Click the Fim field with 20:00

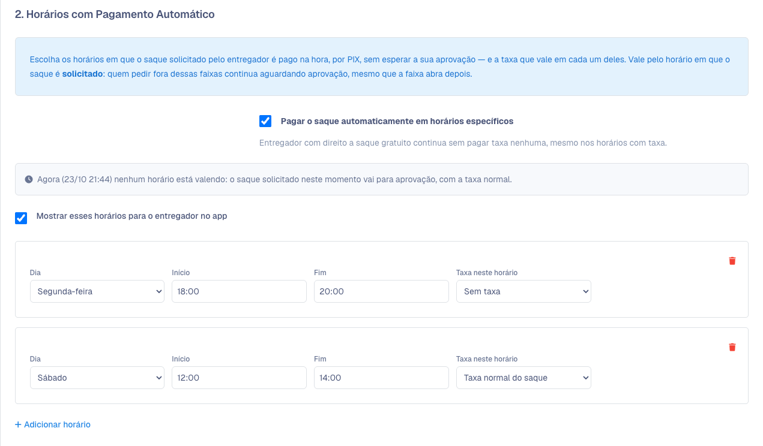381,291
